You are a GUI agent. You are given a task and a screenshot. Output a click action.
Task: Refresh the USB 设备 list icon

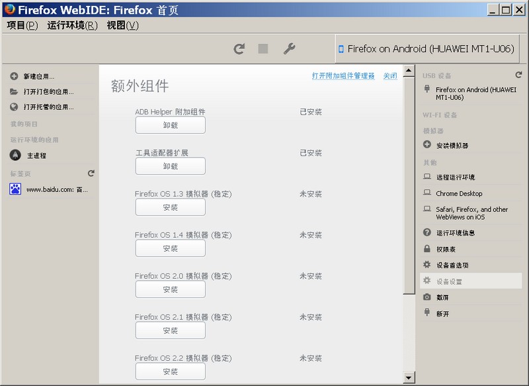tap(518, 75)
